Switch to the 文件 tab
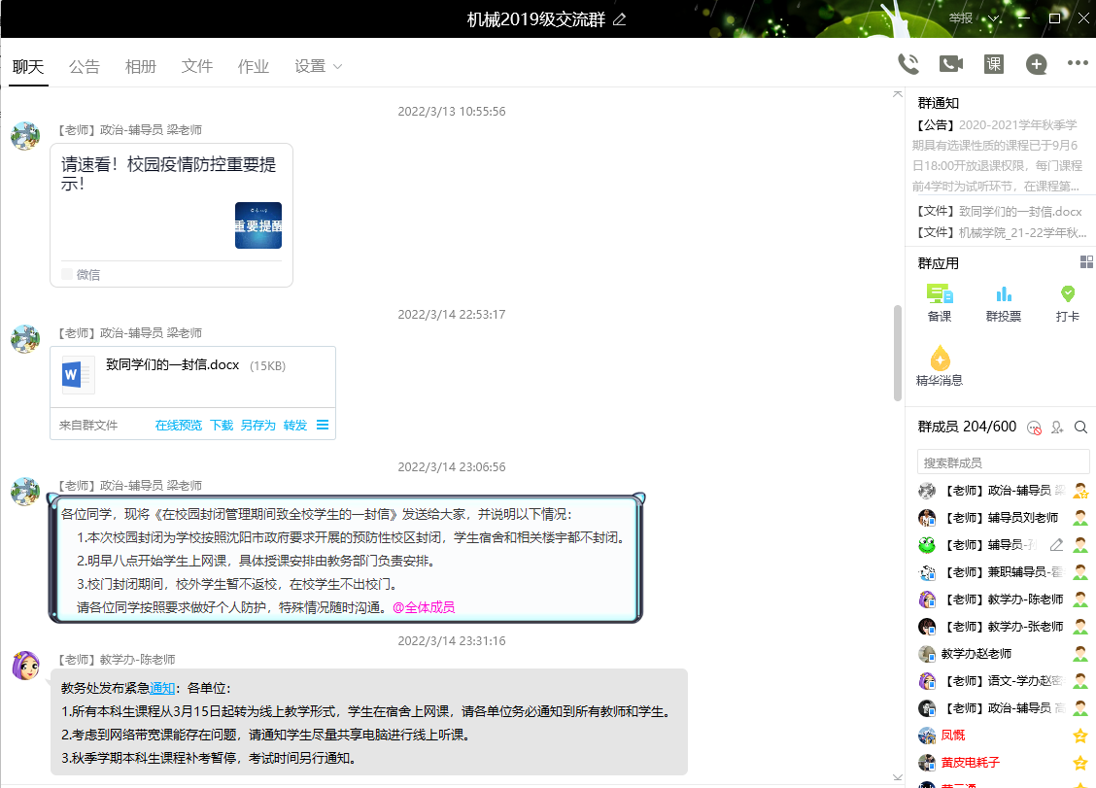1096x788 pixels. pos(197,66)
